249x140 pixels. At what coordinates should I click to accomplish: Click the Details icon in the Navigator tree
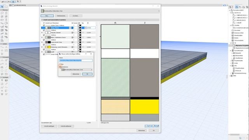[233, 38]
